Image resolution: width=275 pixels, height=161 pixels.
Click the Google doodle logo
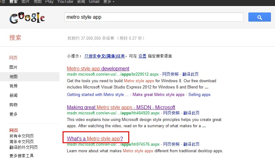coord(27,18)
